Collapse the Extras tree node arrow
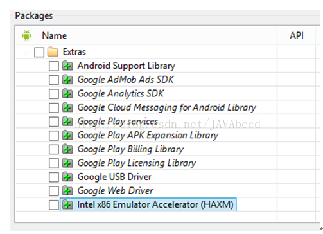Image resolution: width=323 pixels, height=234 pixels. coord(26,52)
